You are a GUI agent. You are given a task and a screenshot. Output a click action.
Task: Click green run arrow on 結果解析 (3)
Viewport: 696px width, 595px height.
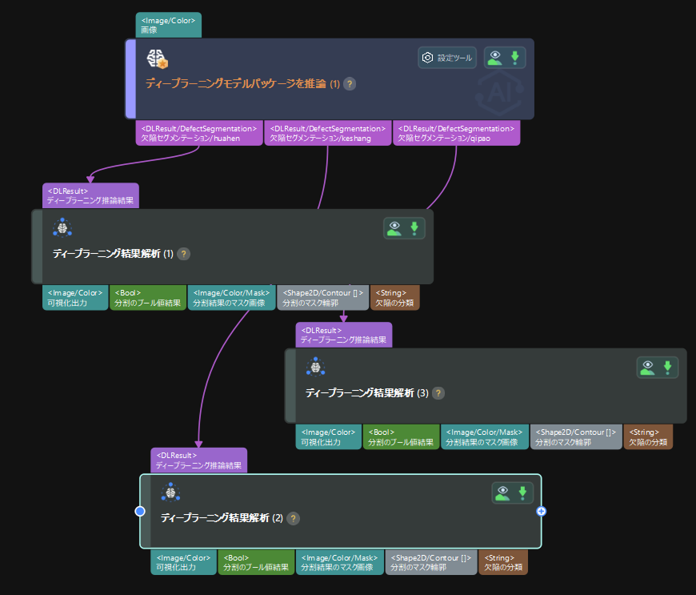(x=667, y=368)
